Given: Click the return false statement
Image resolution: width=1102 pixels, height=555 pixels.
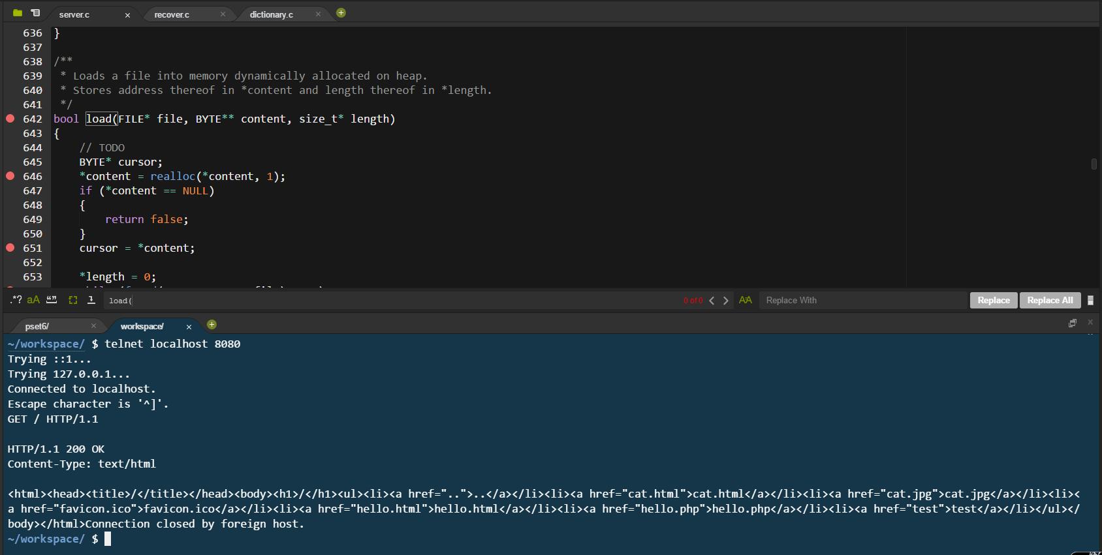Looking at the screenshot, I should tap(147, 219).
